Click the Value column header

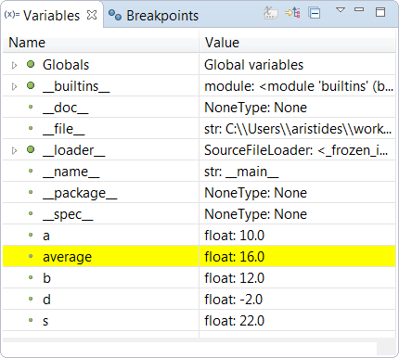tap(298, 43)
